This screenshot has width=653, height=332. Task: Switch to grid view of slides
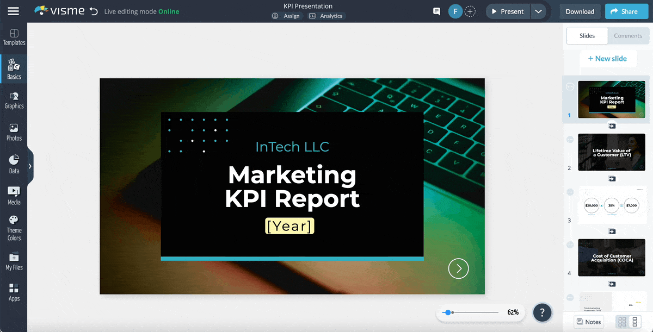pos(622,322)
